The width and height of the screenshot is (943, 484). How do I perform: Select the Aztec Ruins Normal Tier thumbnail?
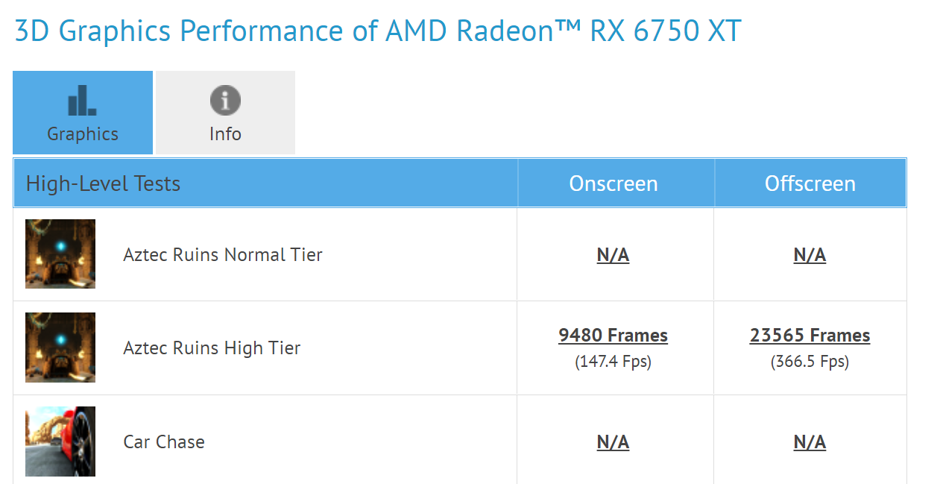60,254
